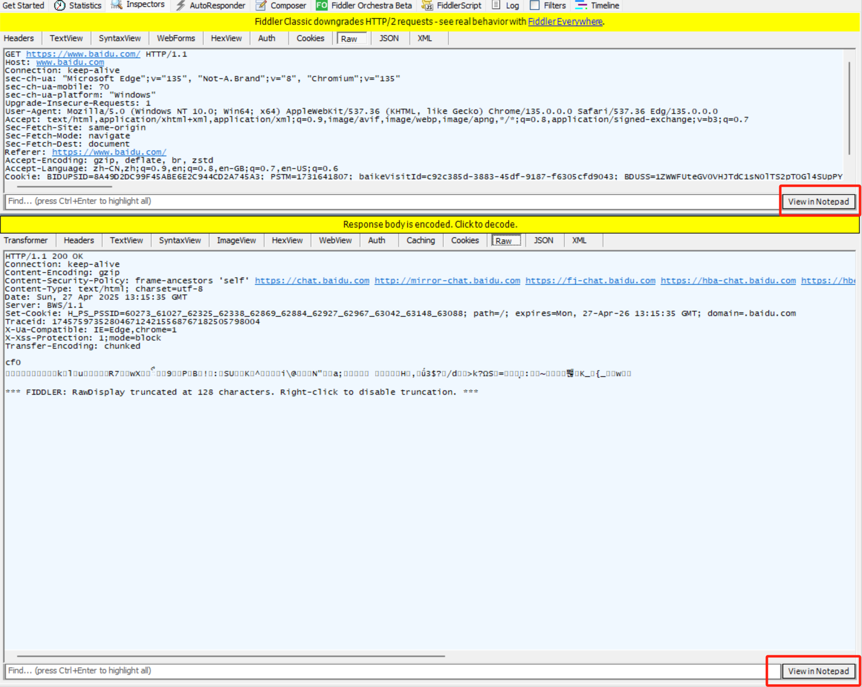Viewport: 862px width, 687px height.
Task: Click the FiddlerScript JS icon
Action: (427, 5)
